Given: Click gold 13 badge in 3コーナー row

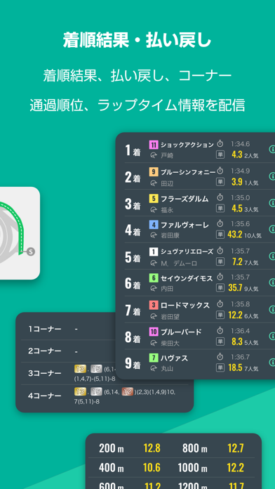Looking at the screenshot, I should pos(80,370).
